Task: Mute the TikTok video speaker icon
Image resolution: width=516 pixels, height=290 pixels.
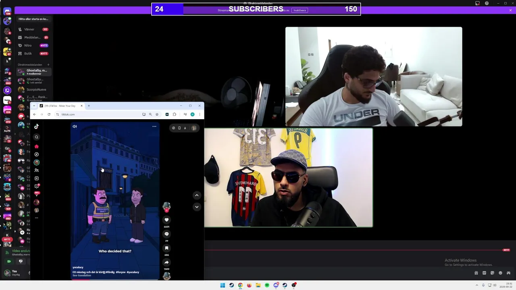Action: [75, 126]
